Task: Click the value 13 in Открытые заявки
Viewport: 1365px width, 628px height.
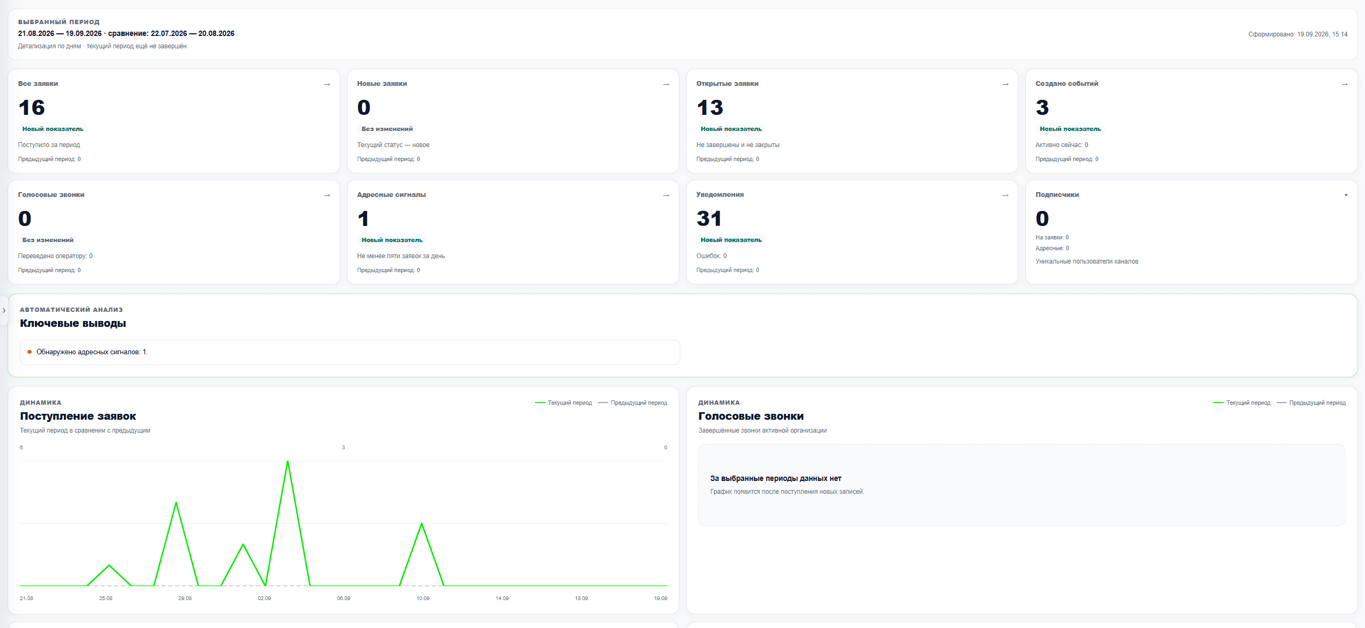Action: point(710,107)
